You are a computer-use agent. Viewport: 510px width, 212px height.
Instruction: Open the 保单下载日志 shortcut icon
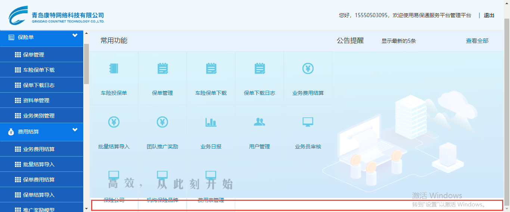coord(259,68)
